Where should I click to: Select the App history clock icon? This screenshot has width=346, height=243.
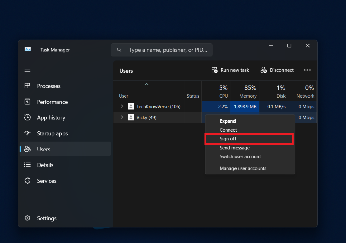click(x=28, y=118)
